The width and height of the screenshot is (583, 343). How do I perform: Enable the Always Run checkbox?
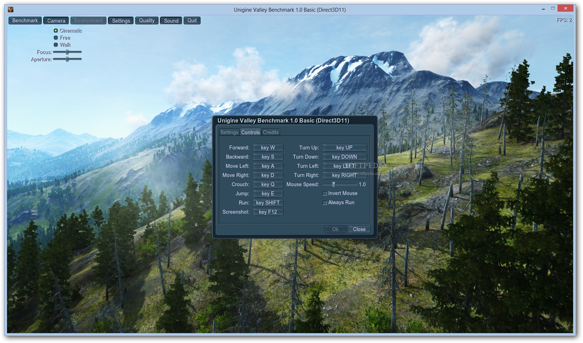(325, 203)
